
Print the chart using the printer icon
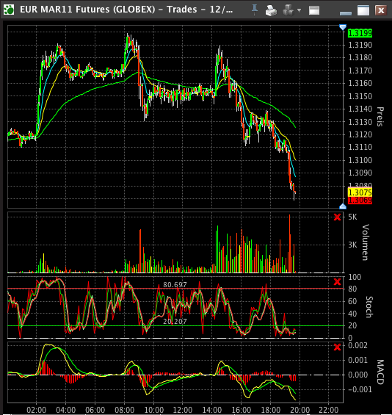pyautogui.click(x=271, y=10)
